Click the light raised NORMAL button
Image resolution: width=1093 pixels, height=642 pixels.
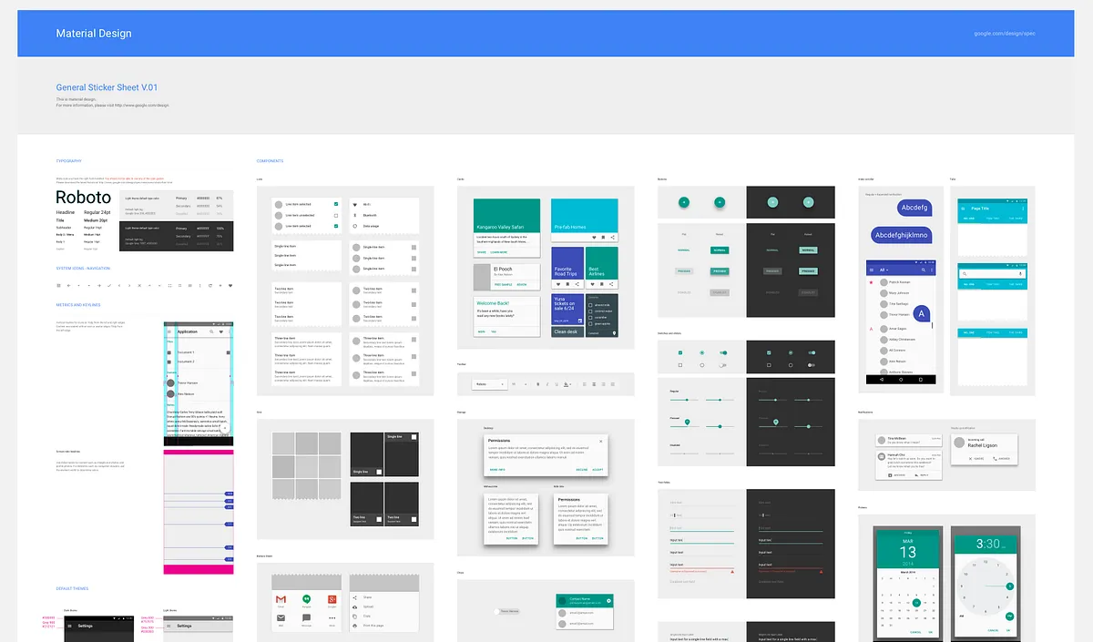click(719, 250)
